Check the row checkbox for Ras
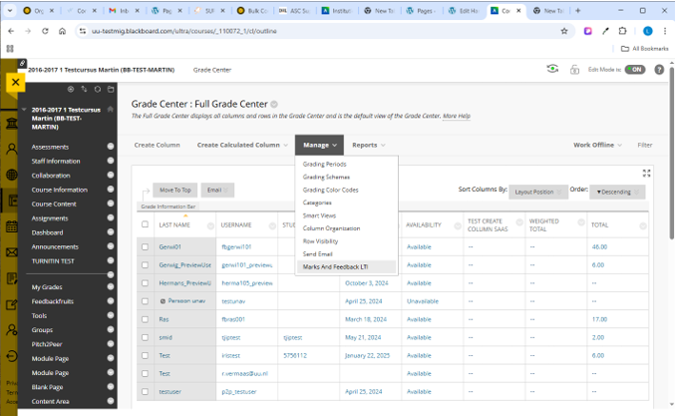The image size is (675, 416). coord(146,319)
